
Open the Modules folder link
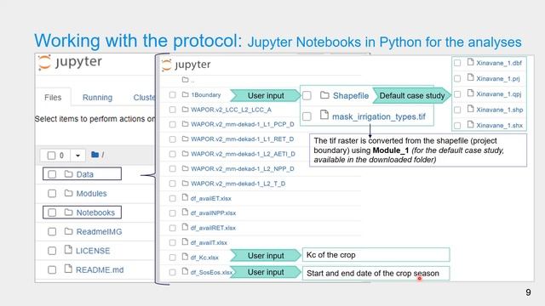pyautogui.click(x=91, y=193)
